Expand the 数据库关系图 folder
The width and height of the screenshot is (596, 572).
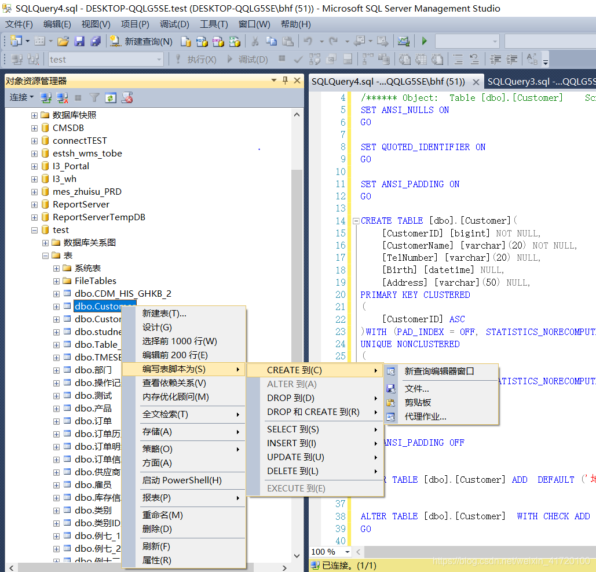[x=45, y=243]
